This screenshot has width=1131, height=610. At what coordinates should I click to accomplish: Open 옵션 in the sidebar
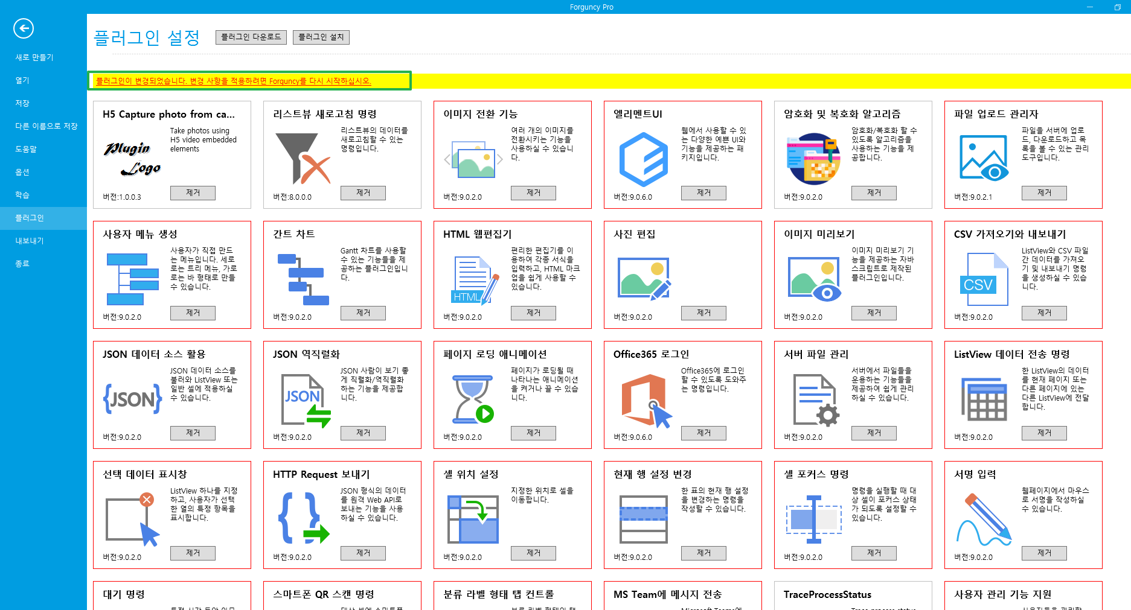click(43, 172)
